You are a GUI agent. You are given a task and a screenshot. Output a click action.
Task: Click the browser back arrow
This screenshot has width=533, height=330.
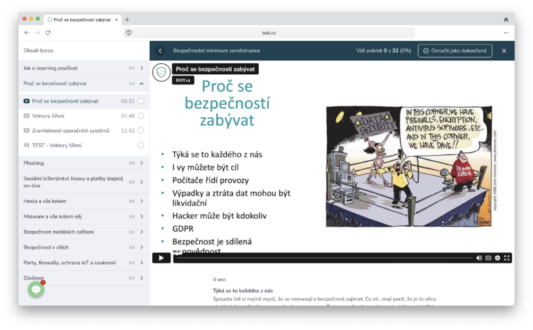pyautogui.click(x=27, y=33)
